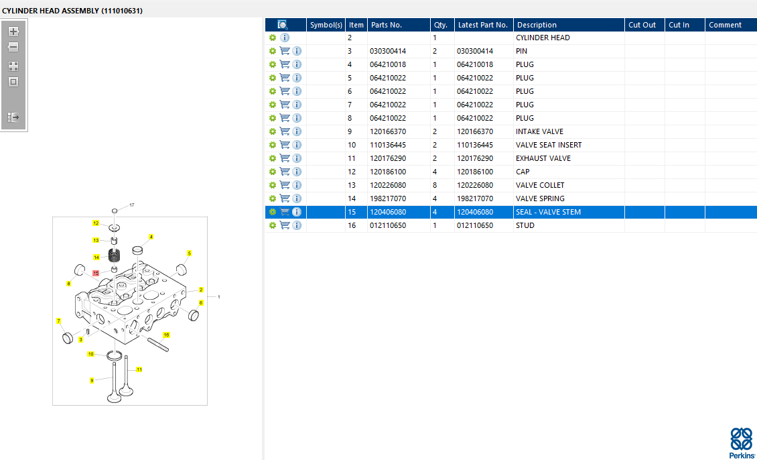Screen dimensions: 757x460
Task: Select callout 14 valve spring on diagram
Action: 96,257
